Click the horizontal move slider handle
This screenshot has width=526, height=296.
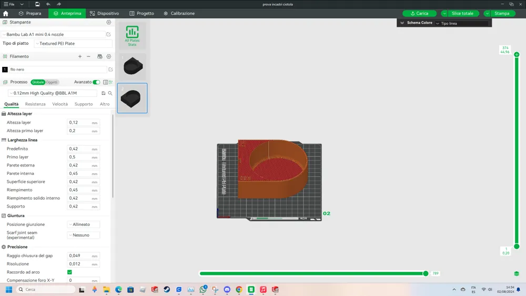426,273
